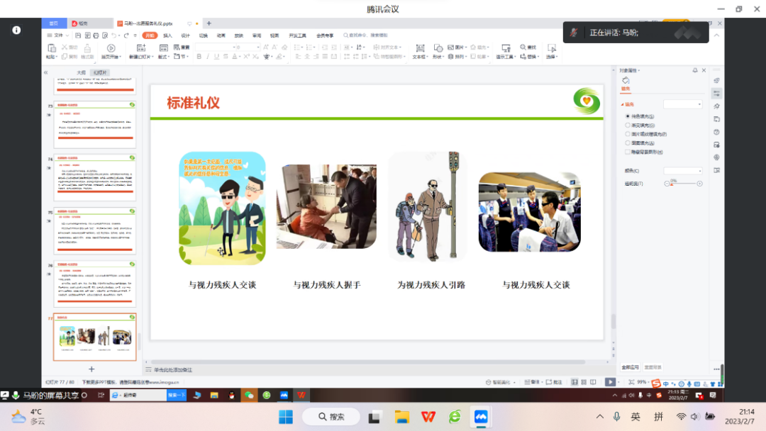The image size is (766, 431).
Task: Open Tencent Meeting from the Windows taskbar
Action: point(482,416)
